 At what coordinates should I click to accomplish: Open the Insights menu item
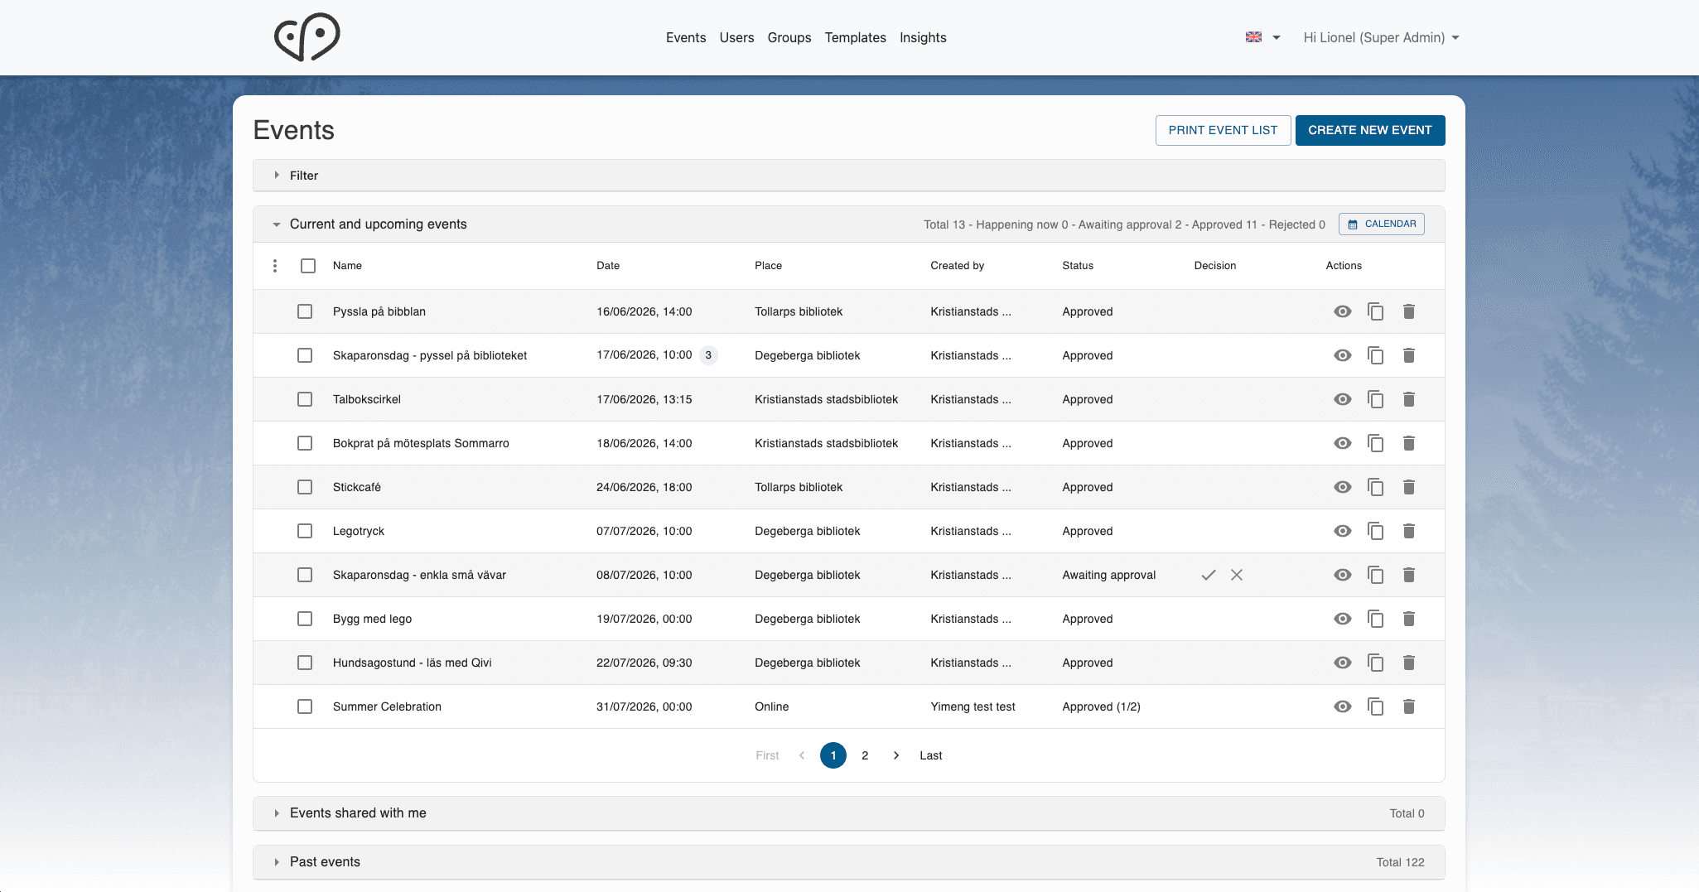(x=923, y=37)
